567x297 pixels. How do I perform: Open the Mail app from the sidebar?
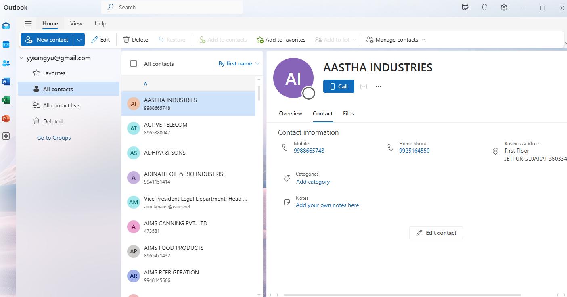click(6, 25)
